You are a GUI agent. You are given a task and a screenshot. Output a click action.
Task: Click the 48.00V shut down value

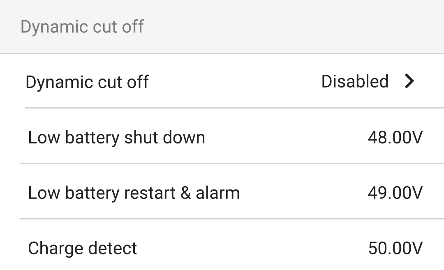coord(395,137)
